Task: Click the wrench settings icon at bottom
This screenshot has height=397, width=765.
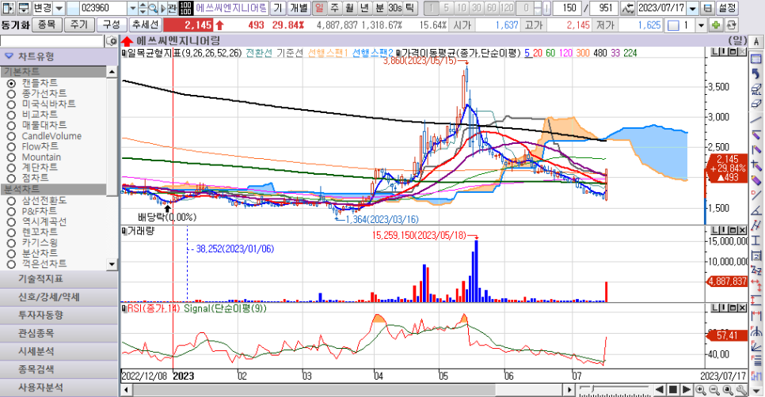Action: pos(741,390)
